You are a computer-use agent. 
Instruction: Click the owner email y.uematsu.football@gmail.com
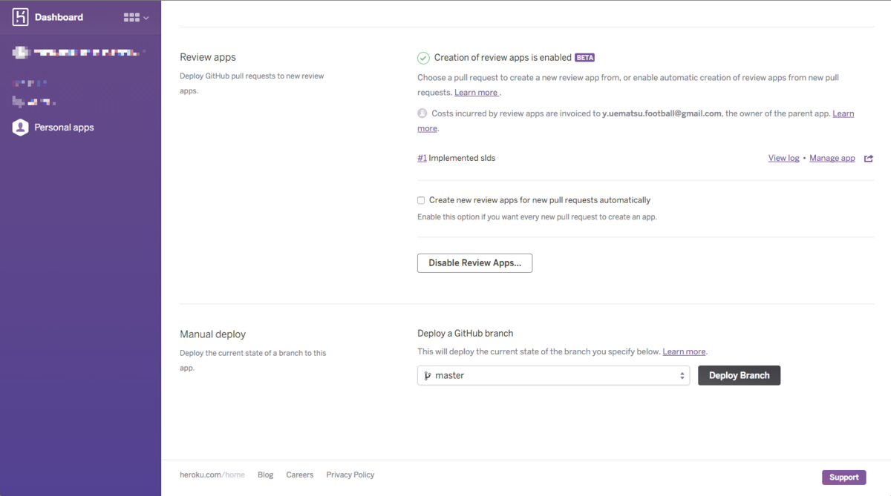point(662,113)
